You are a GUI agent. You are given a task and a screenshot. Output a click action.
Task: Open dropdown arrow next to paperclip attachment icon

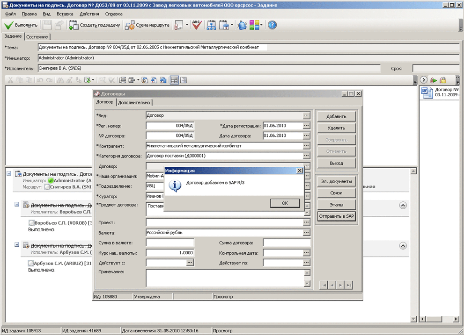[187, 25]
